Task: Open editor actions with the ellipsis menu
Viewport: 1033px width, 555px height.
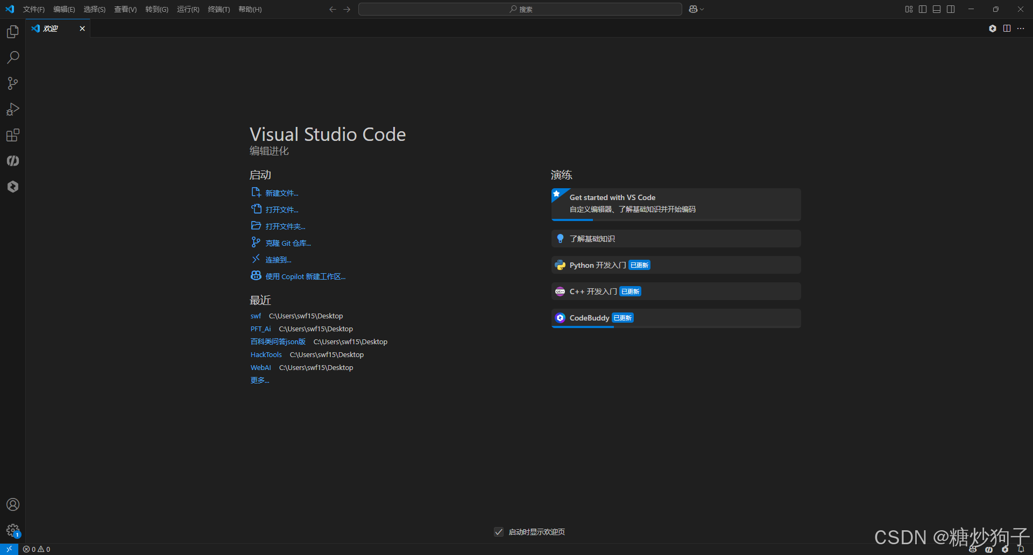Action: (1021, 29)
